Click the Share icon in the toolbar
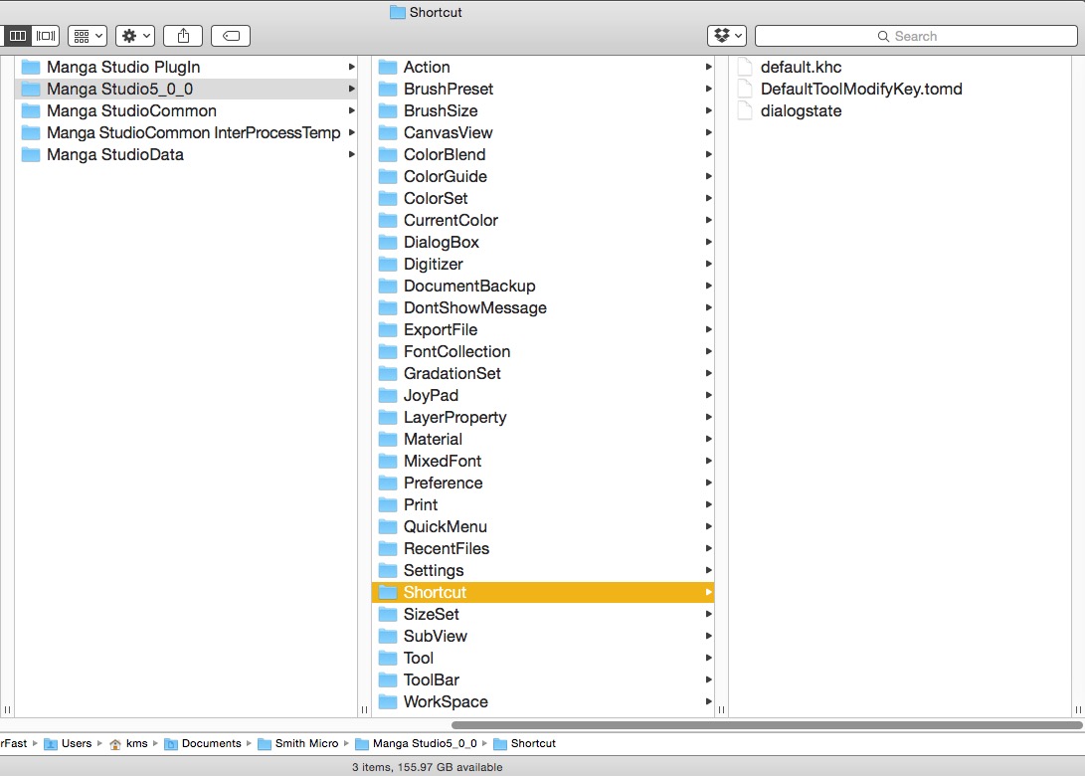1085x776 pixels. click(x=183, y=35)
